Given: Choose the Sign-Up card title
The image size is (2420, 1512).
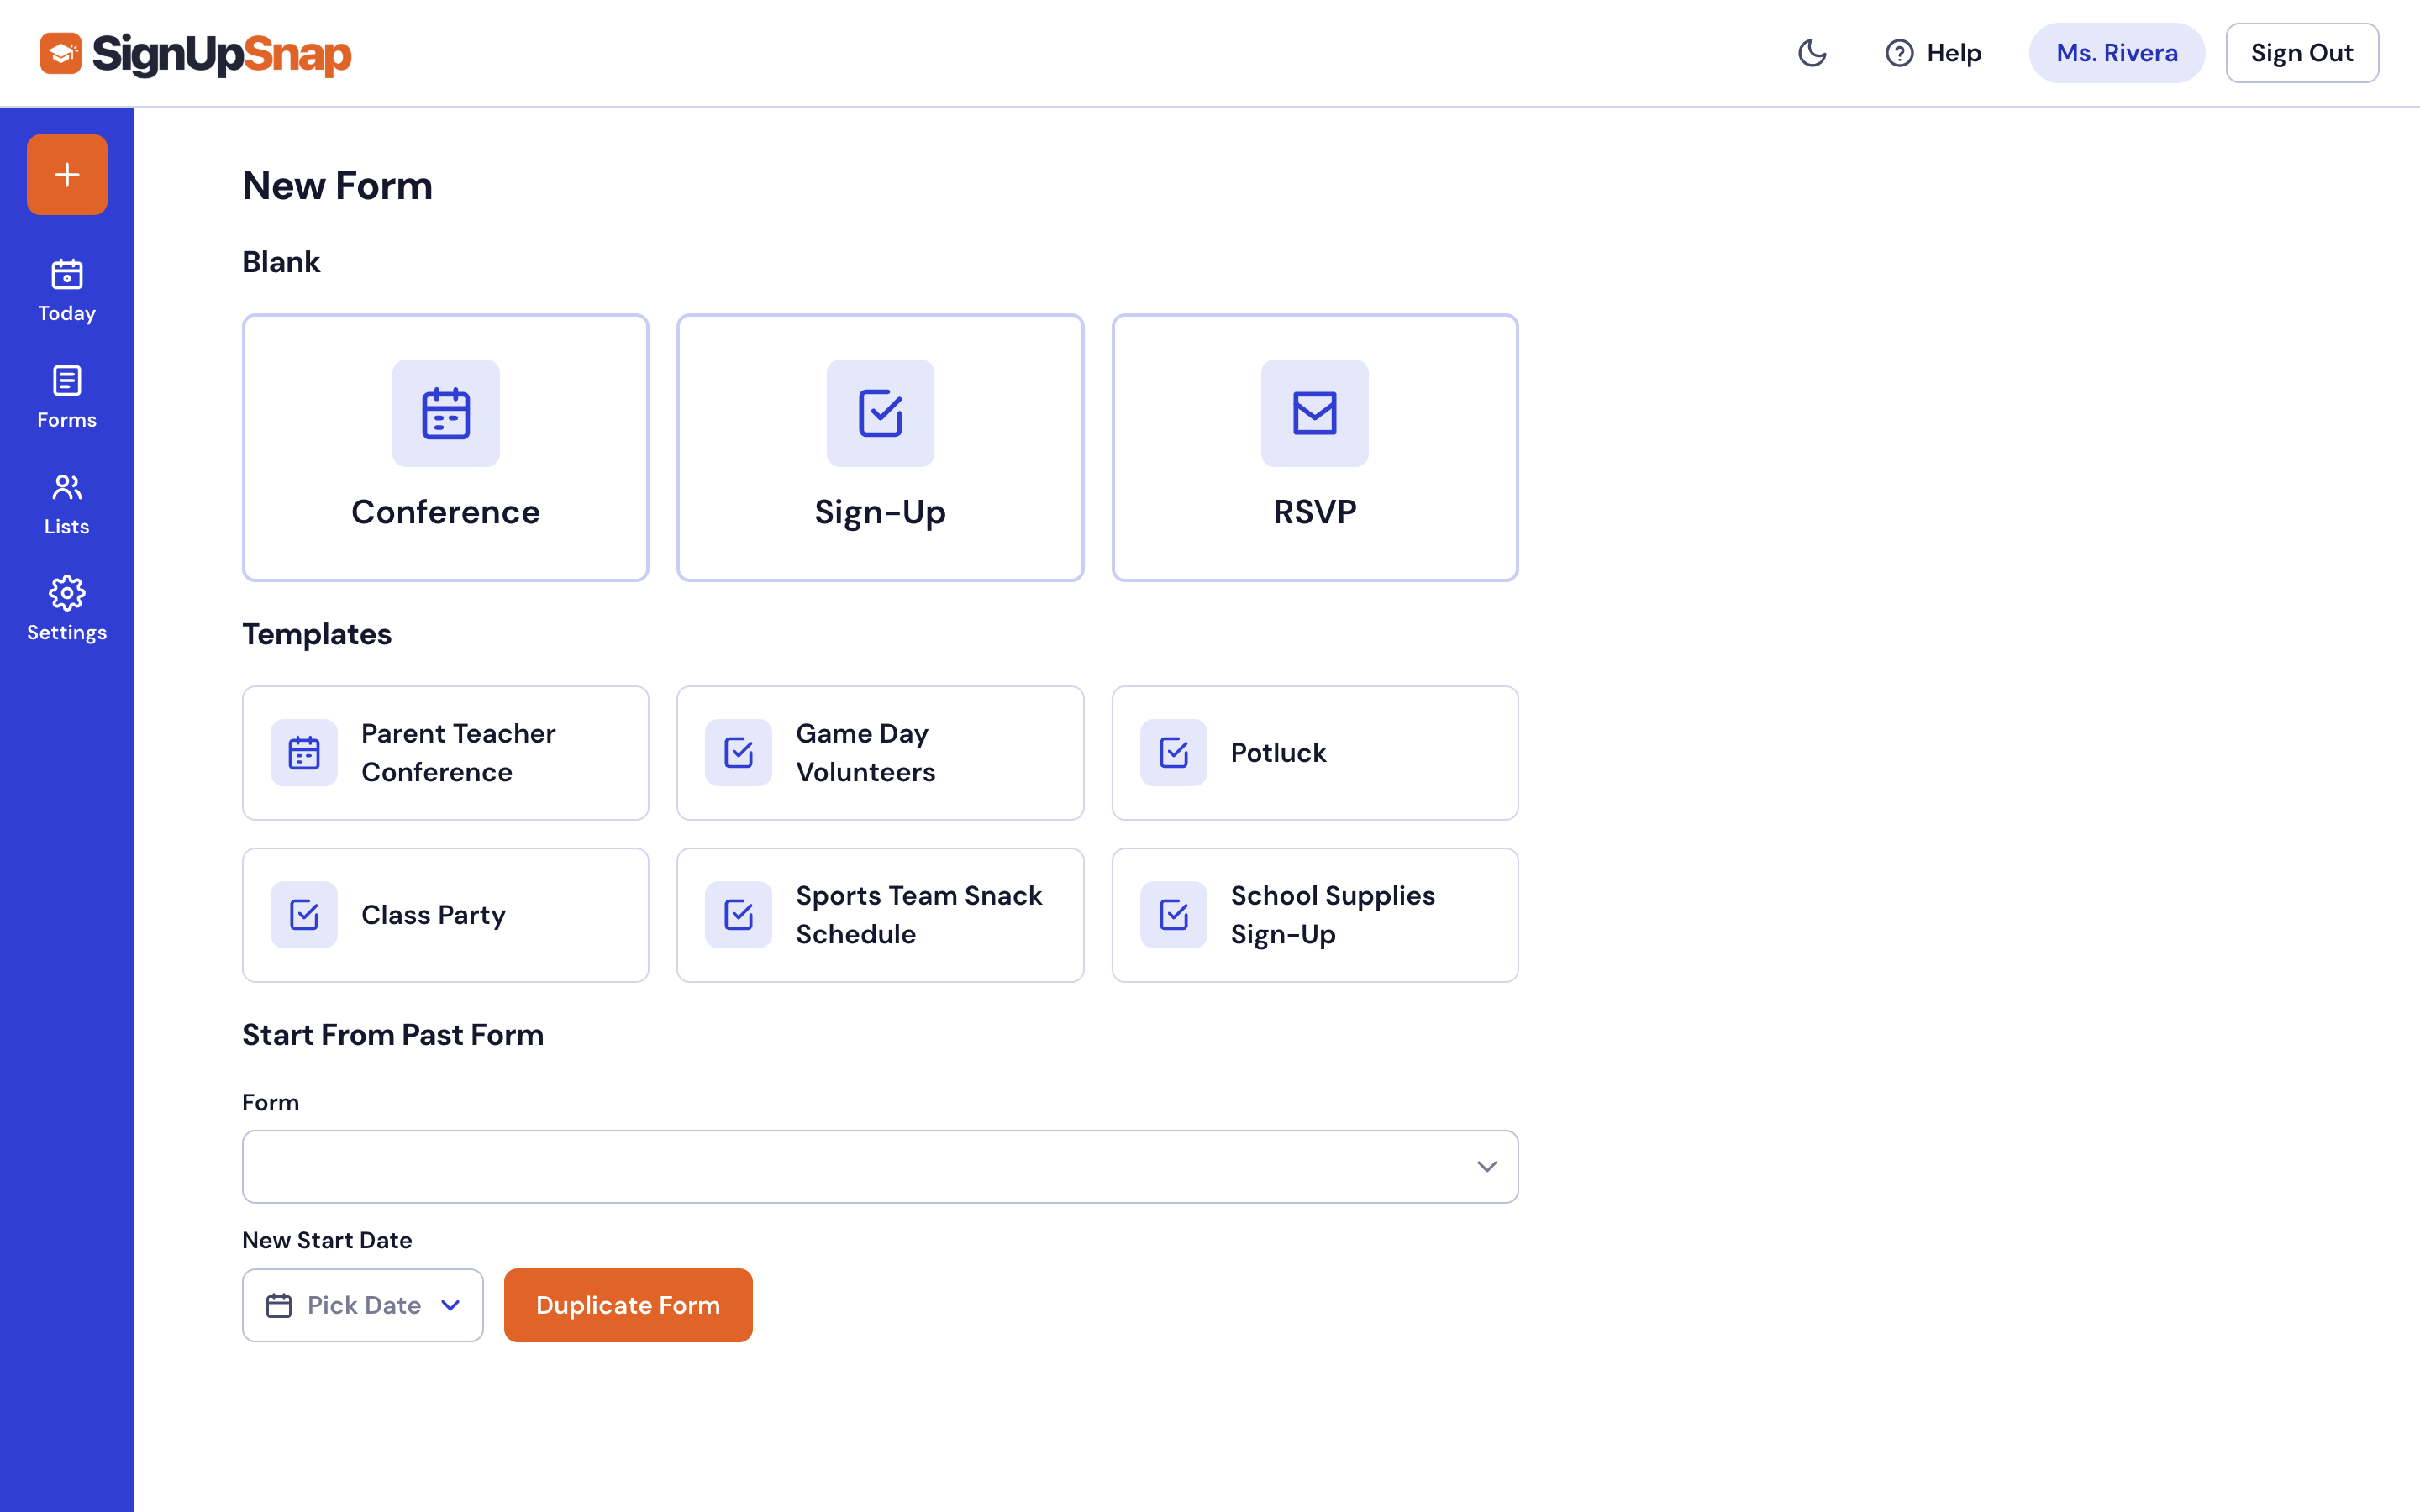Looking at the screenshot, I should (880, 512).
